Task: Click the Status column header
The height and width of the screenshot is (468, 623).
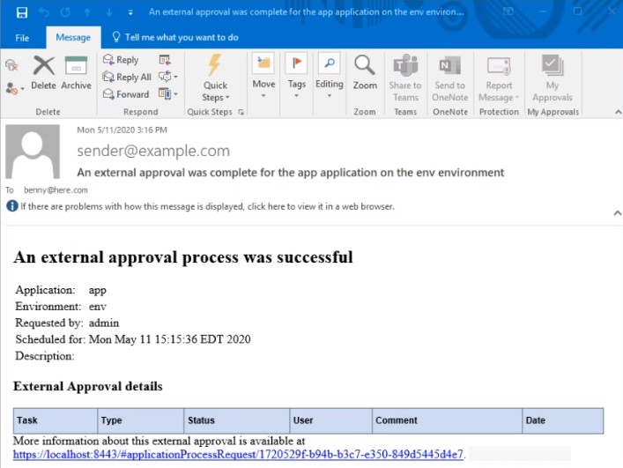Action: 237,420
